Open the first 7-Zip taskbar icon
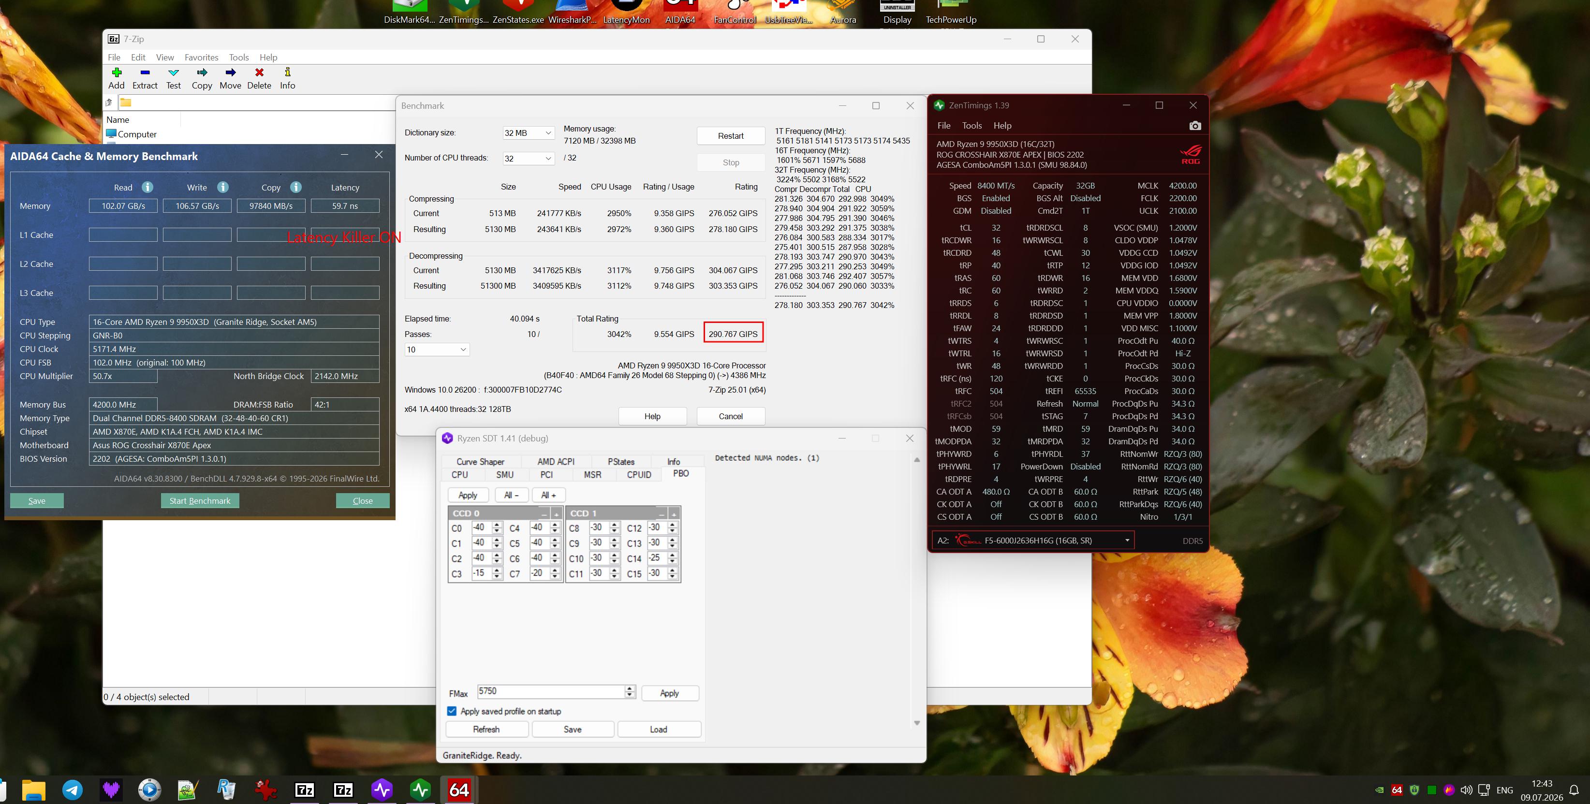1590x804 pixels. (305, 790)
